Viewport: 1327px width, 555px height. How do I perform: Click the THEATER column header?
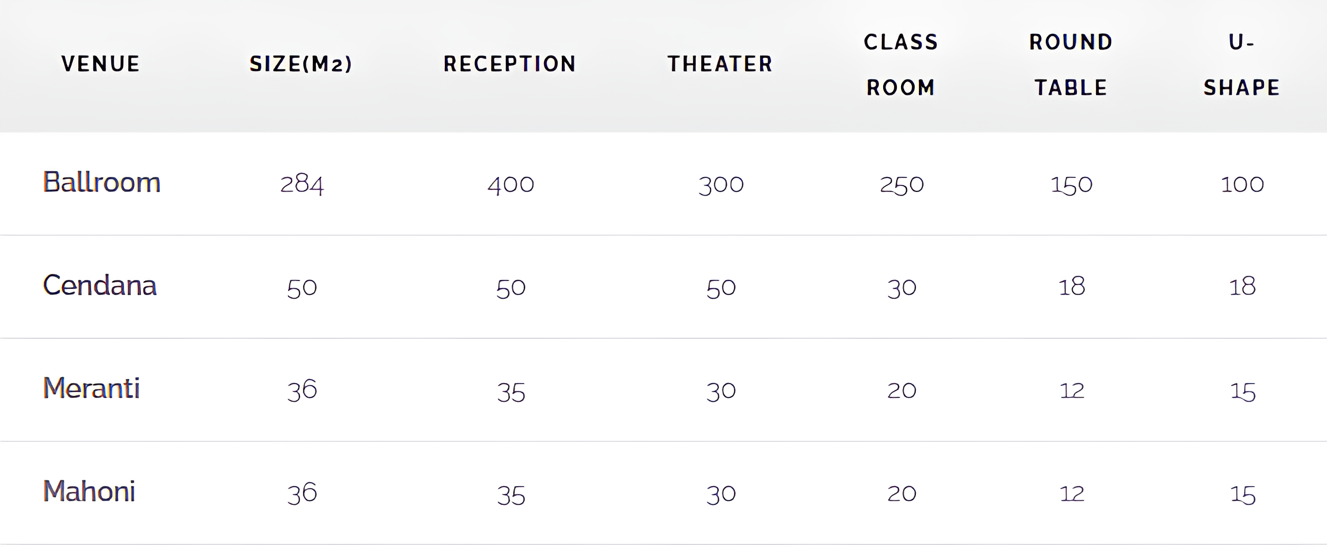(720, 64)
